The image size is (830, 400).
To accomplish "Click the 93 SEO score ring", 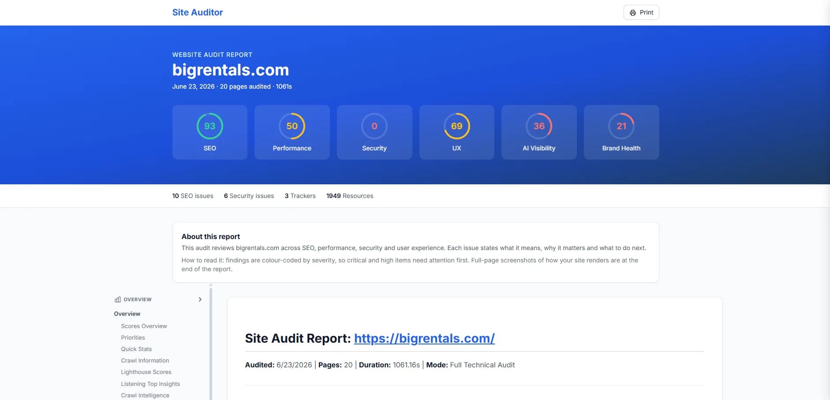I will click(209, 126).
